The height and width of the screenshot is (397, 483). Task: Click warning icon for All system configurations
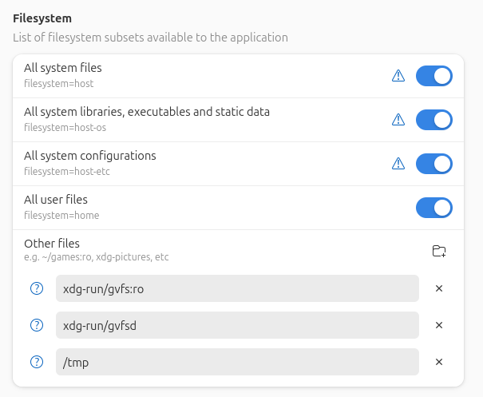(398, 164)
